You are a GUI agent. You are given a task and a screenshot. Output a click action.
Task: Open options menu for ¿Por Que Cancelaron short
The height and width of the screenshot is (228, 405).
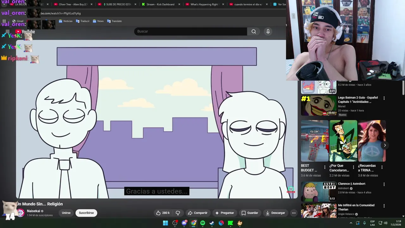353,167
